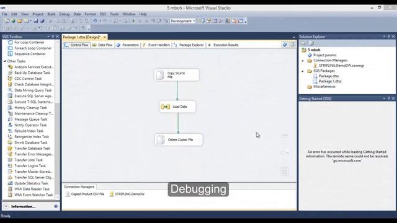Image resolution: width=397 pixels, height=223 pixels.
Task: Open the Variables icon at design surface top-right
Action: 285,45
